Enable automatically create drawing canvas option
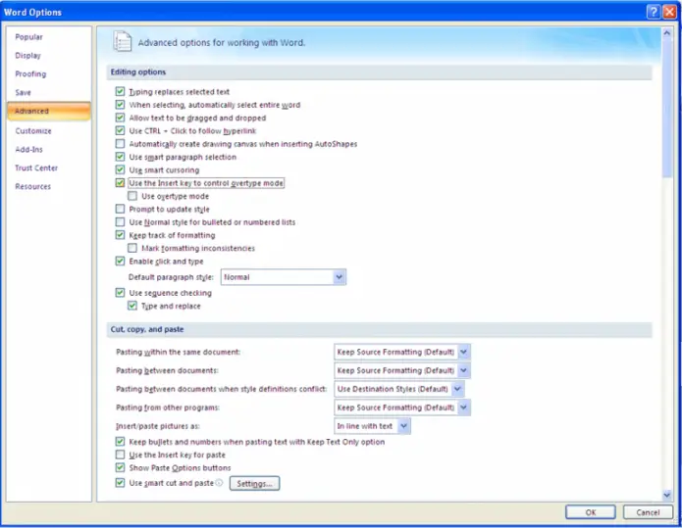This screenshot has height=528, width=682. [x=120, y=144]
